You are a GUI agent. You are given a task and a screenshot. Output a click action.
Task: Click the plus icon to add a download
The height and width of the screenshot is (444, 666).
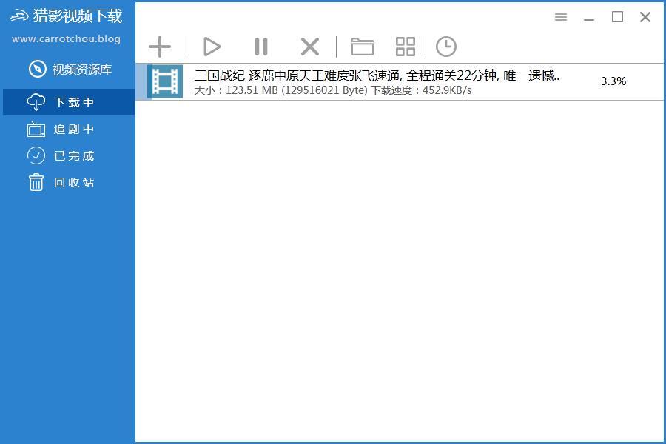click(160, 47)
